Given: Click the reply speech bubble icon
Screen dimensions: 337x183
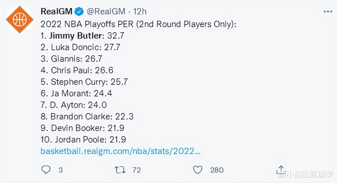Looking at the screenshot, I should pos(46,170).
